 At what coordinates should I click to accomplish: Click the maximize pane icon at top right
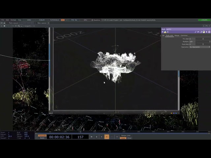(207, 26)
